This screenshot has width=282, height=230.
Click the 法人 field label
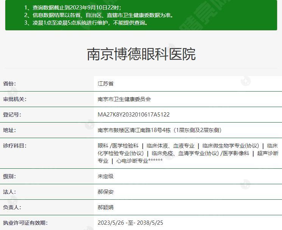(x=9, y=192)
